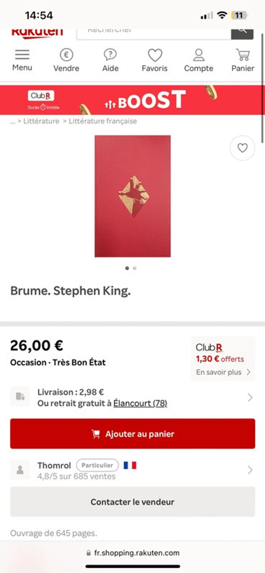Viewport: 265px width, 573px height.
Task: Focus the Rechercher search field
Action: [153, 32]
